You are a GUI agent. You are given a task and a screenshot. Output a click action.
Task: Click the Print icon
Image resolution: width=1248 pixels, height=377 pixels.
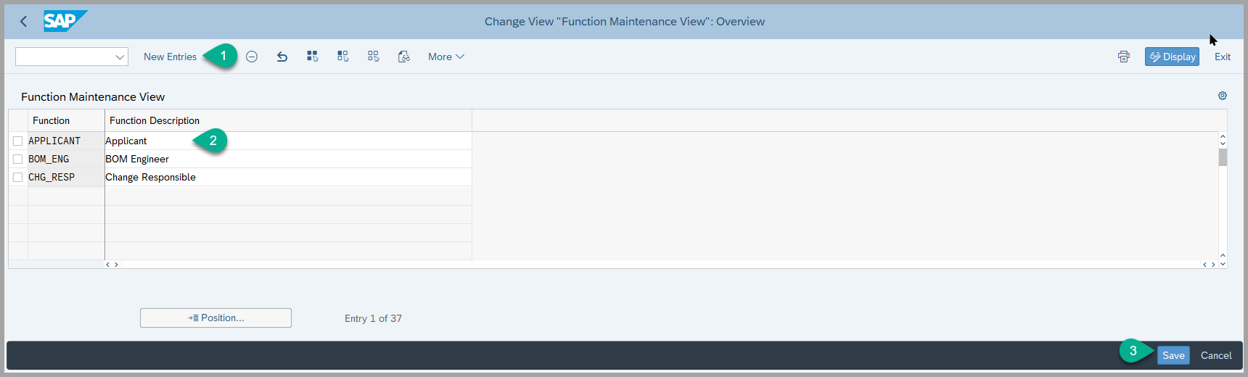[x=1124, y=57]
